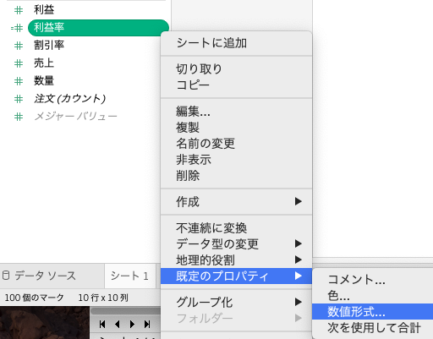433x339 pixels.
Task: Click the calculated field icon beside 利益率
Action: click(x=17, y=28)
